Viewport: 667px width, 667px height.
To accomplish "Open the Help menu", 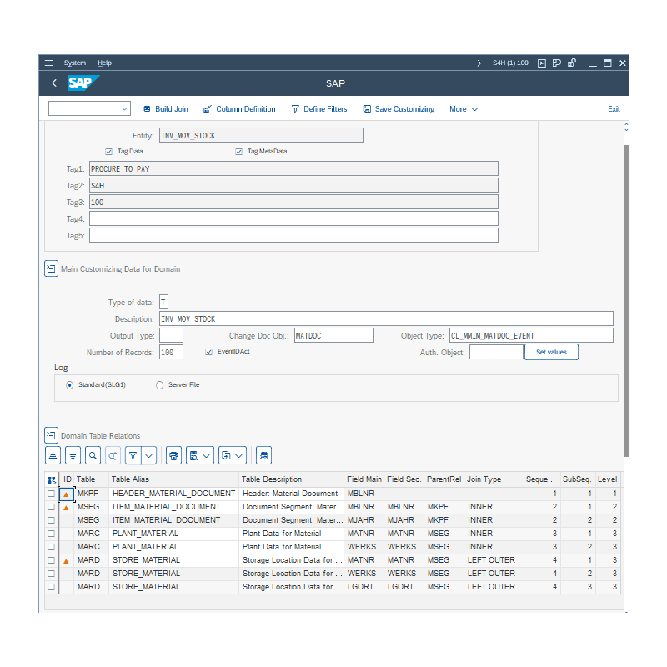I will point(104,63).
